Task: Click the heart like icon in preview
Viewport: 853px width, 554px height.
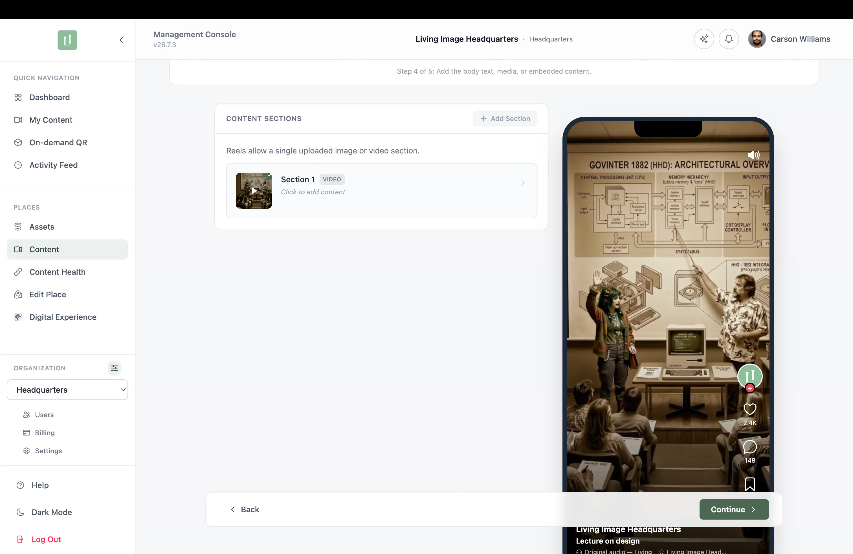Action: [x=750, y=409]
